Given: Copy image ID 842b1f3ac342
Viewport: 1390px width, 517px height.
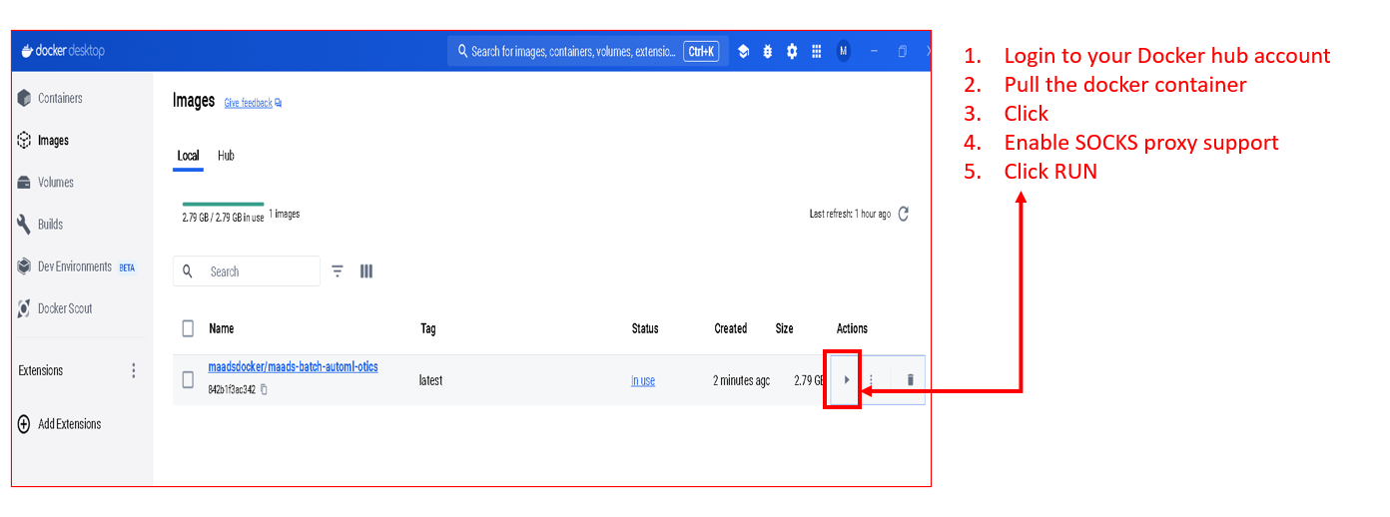Looking at the screenshot, I should (x=264, y=390).
